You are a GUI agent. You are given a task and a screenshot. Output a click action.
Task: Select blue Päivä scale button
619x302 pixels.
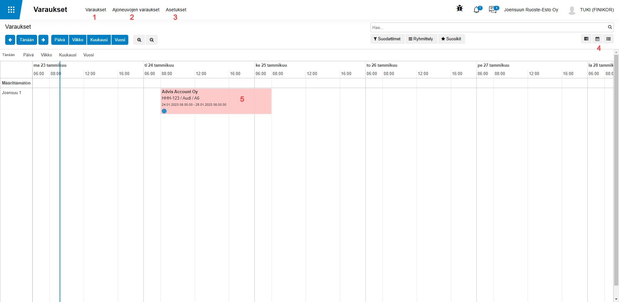60,40
